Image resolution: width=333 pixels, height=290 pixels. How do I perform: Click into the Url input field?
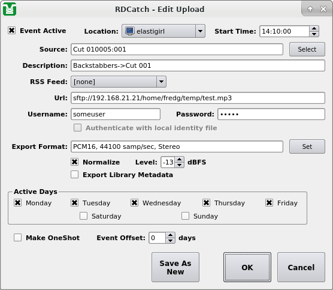click(198, 98)
